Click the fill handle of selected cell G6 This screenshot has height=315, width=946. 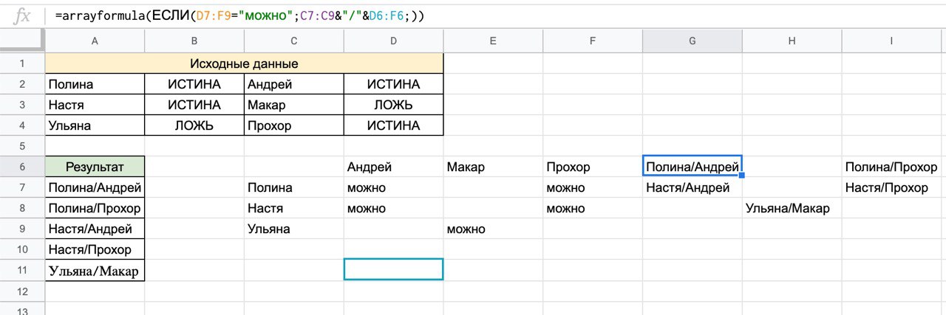point(741,176)
